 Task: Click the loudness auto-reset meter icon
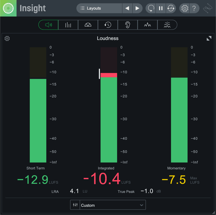171,8
